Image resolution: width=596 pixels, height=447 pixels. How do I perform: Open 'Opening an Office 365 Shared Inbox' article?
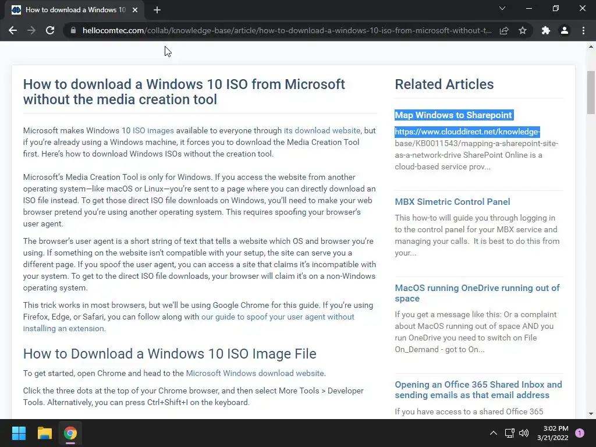[x=478, y=389]
